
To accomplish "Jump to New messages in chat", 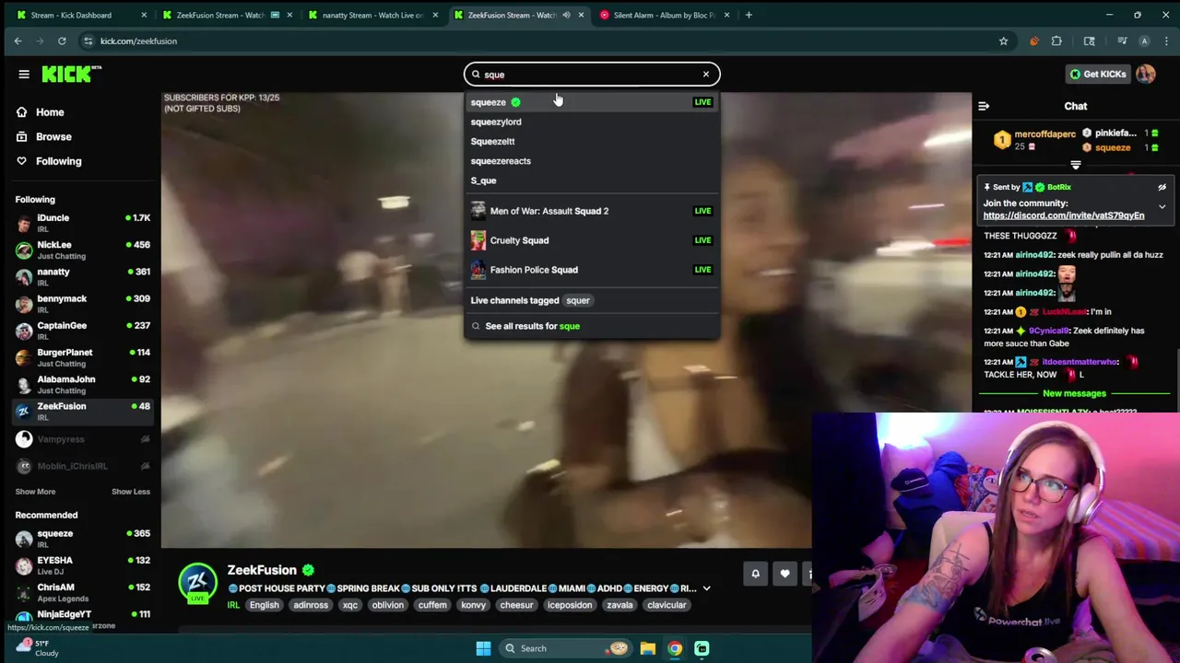I will pyautogui.click(x=1074, y=393).
